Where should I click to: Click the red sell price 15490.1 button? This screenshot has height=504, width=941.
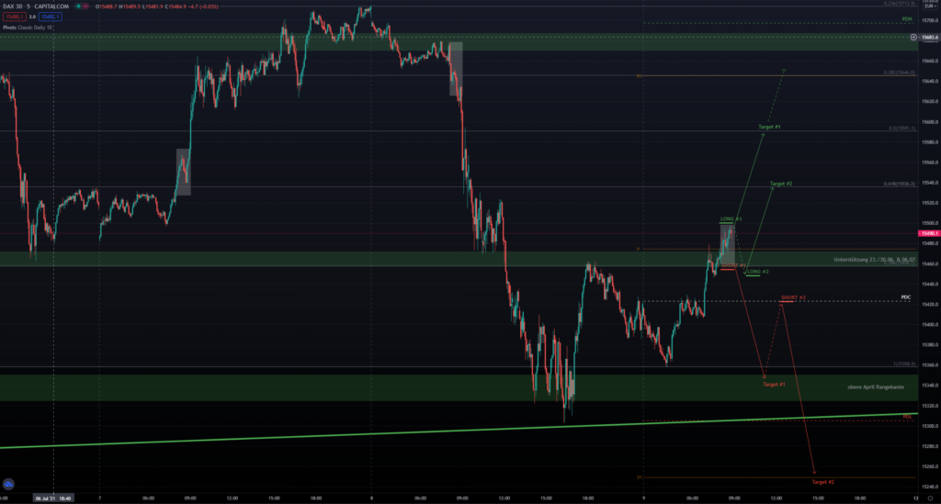(x=16, y=17)
